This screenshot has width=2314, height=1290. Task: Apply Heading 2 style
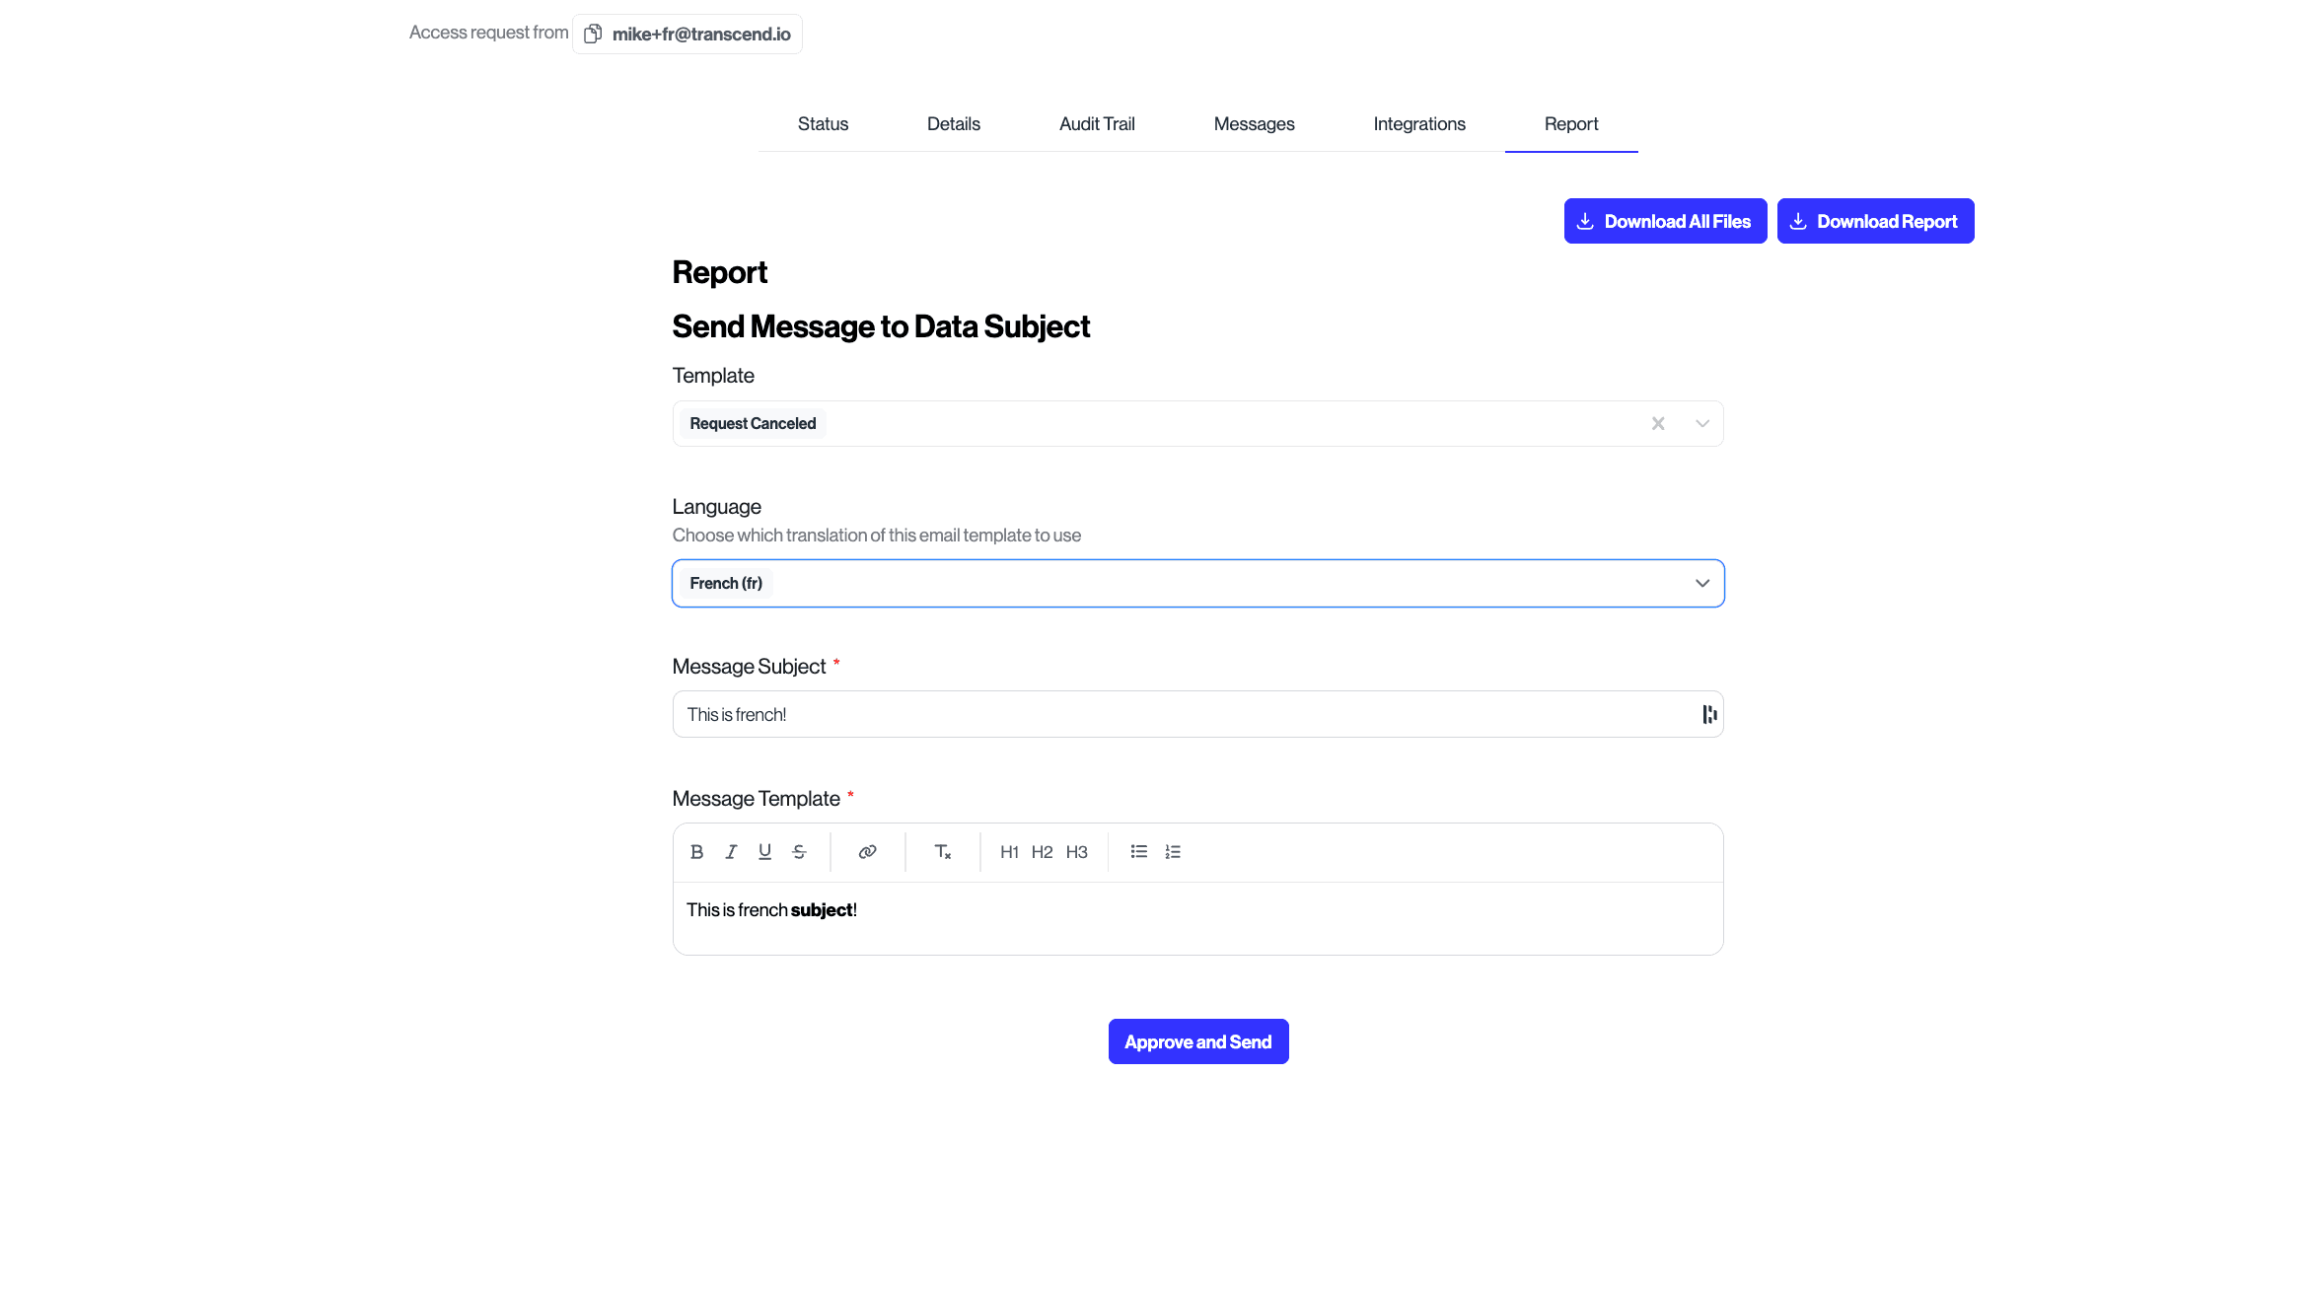click(1043, 852)
